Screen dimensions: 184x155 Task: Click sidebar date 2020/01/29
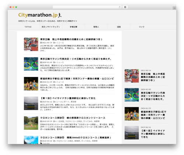(x=146, y=108)
